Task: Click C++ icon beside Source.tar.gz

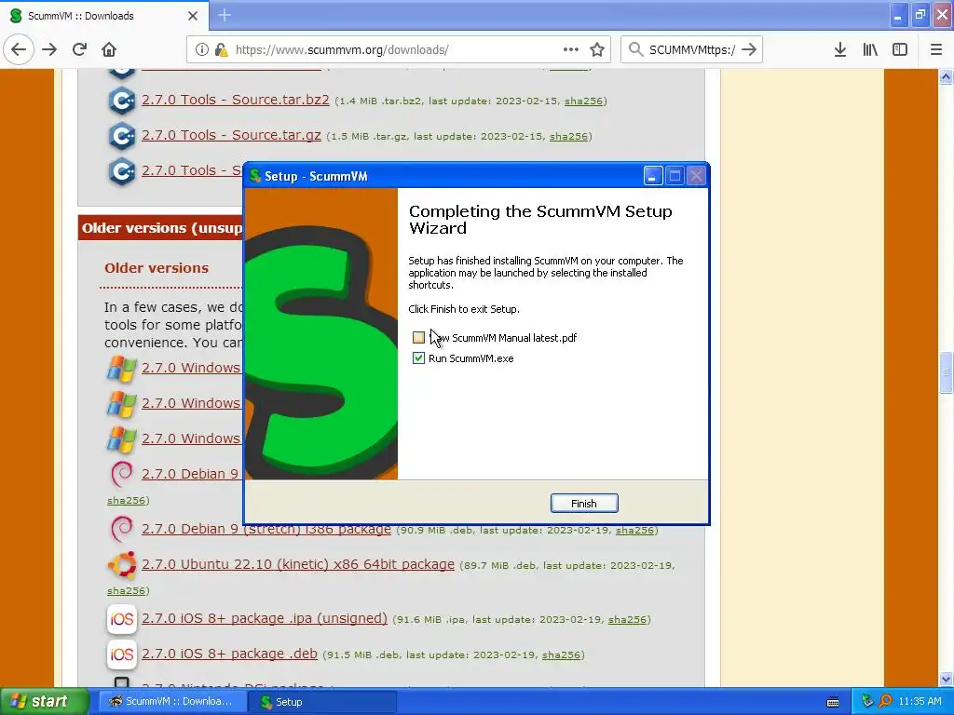Action: coord(122,136)
